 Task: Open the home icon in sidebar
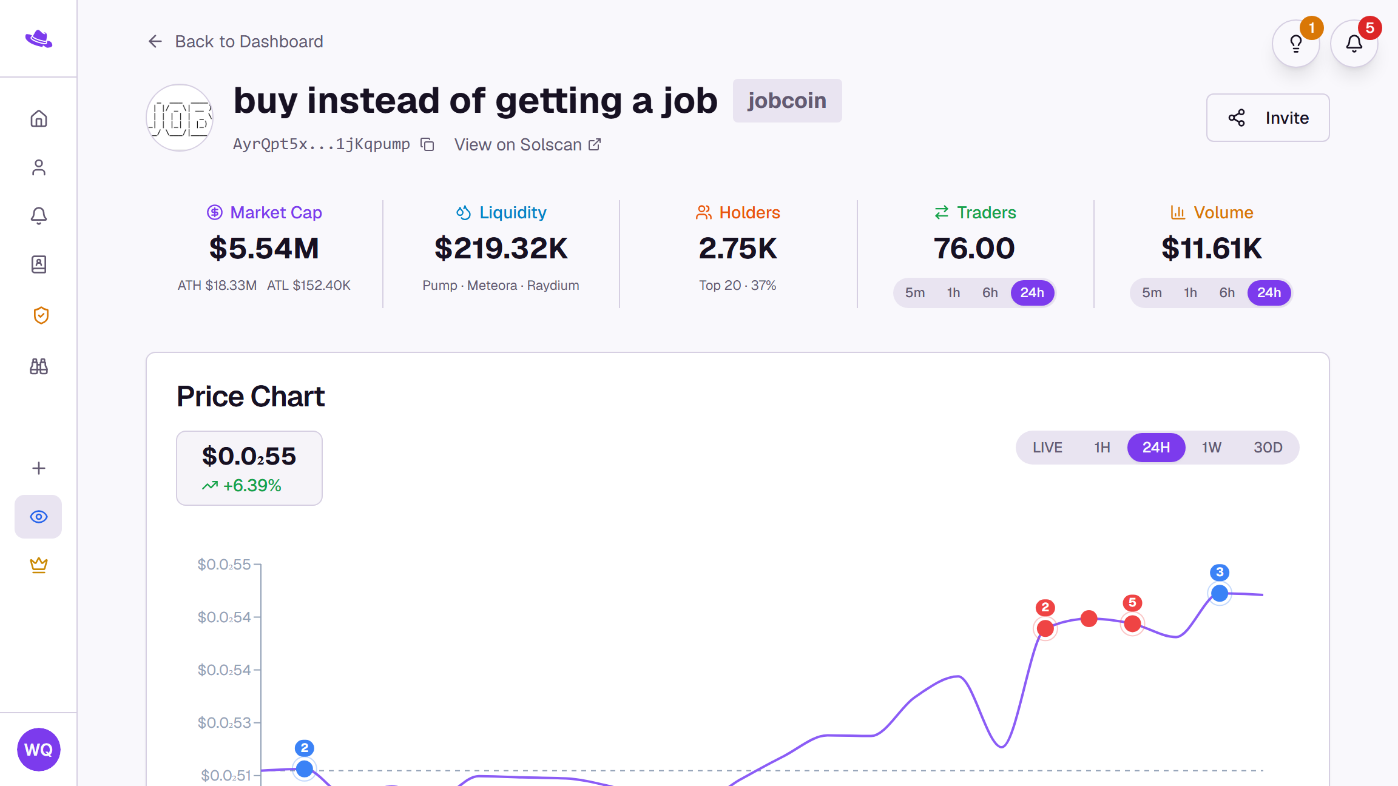pyautogui.click(x=39, y=118)
